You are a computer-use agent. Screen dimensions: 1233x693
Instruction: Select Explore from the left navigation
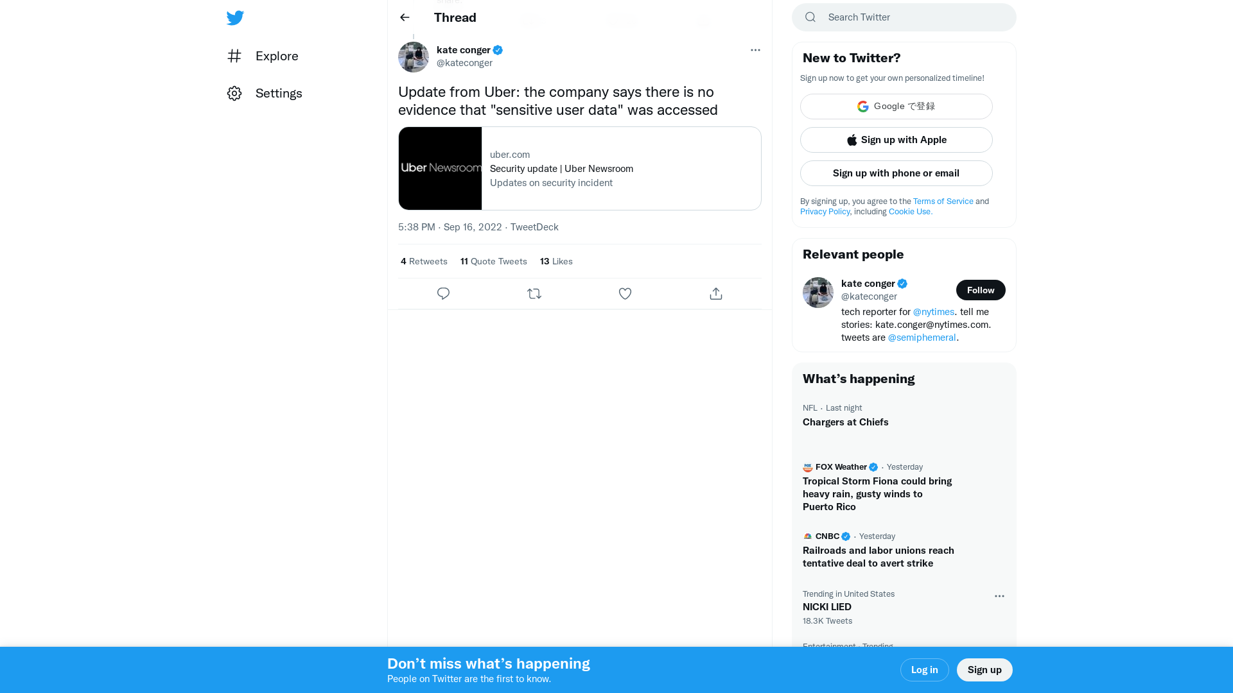[x=276, y=56]
